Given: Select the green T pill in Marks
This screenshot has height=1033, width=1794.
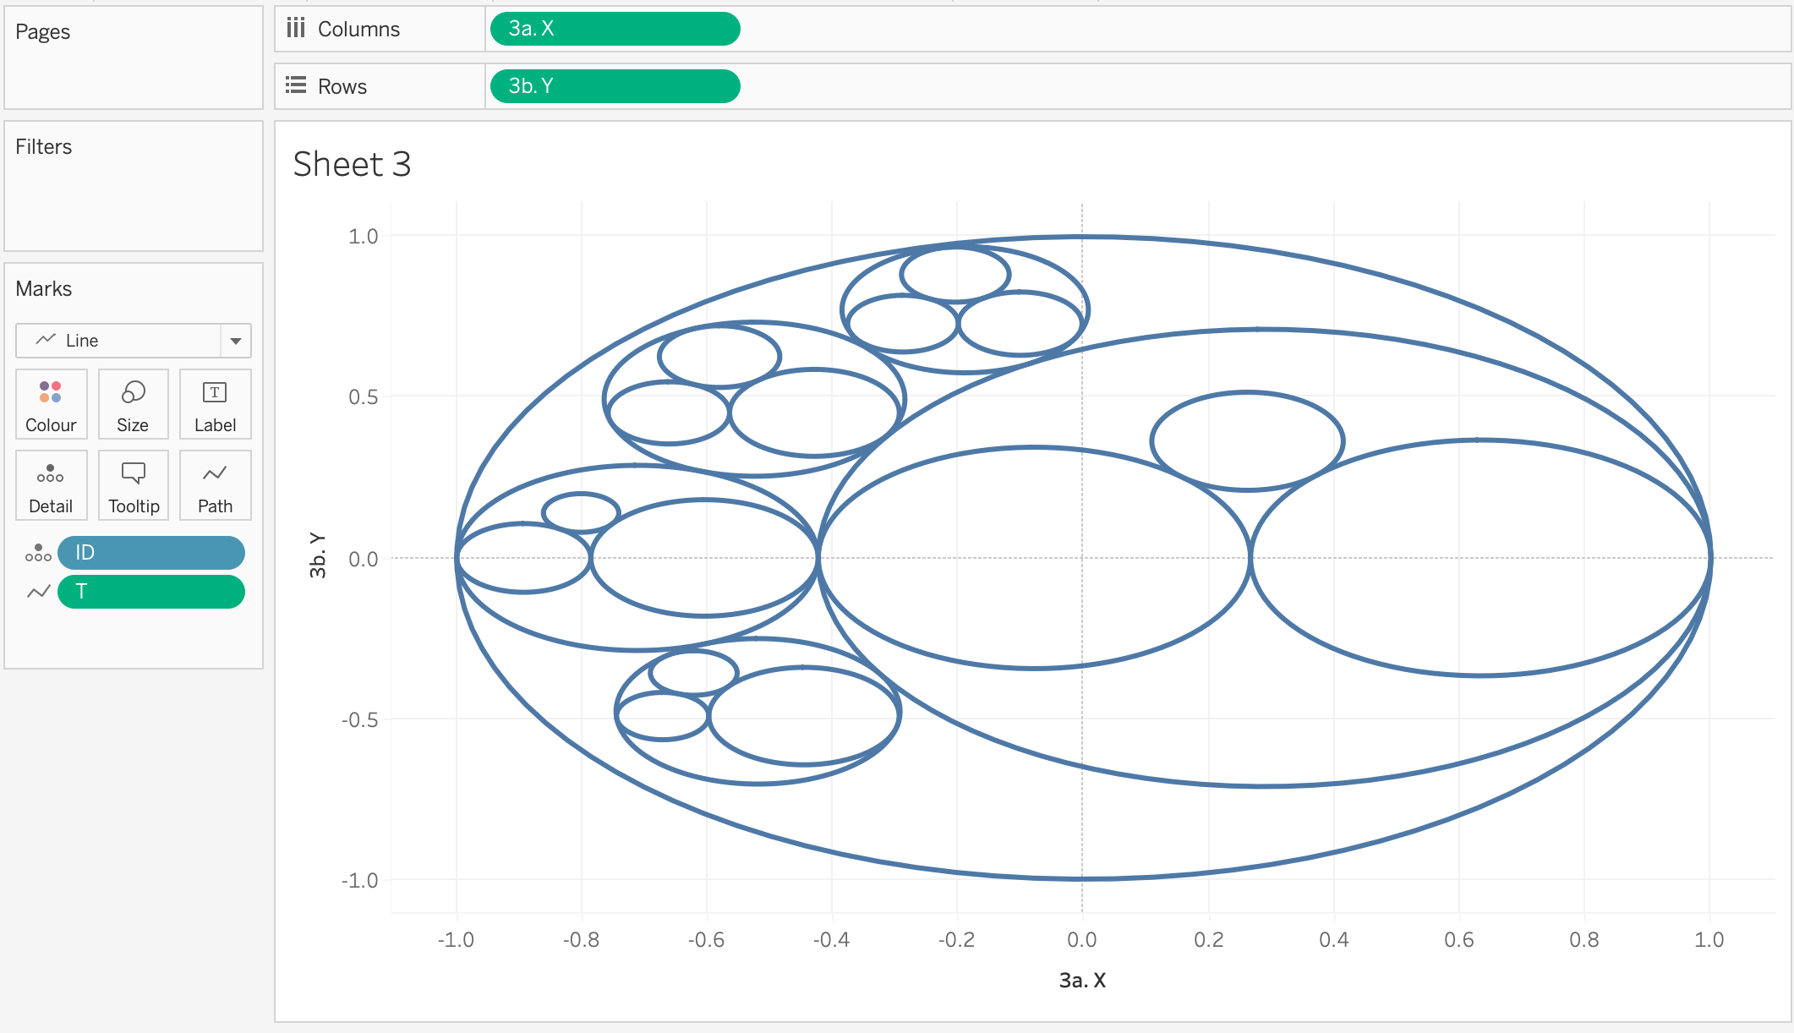Looking at the screenshot, I should (x=150, y=592).
